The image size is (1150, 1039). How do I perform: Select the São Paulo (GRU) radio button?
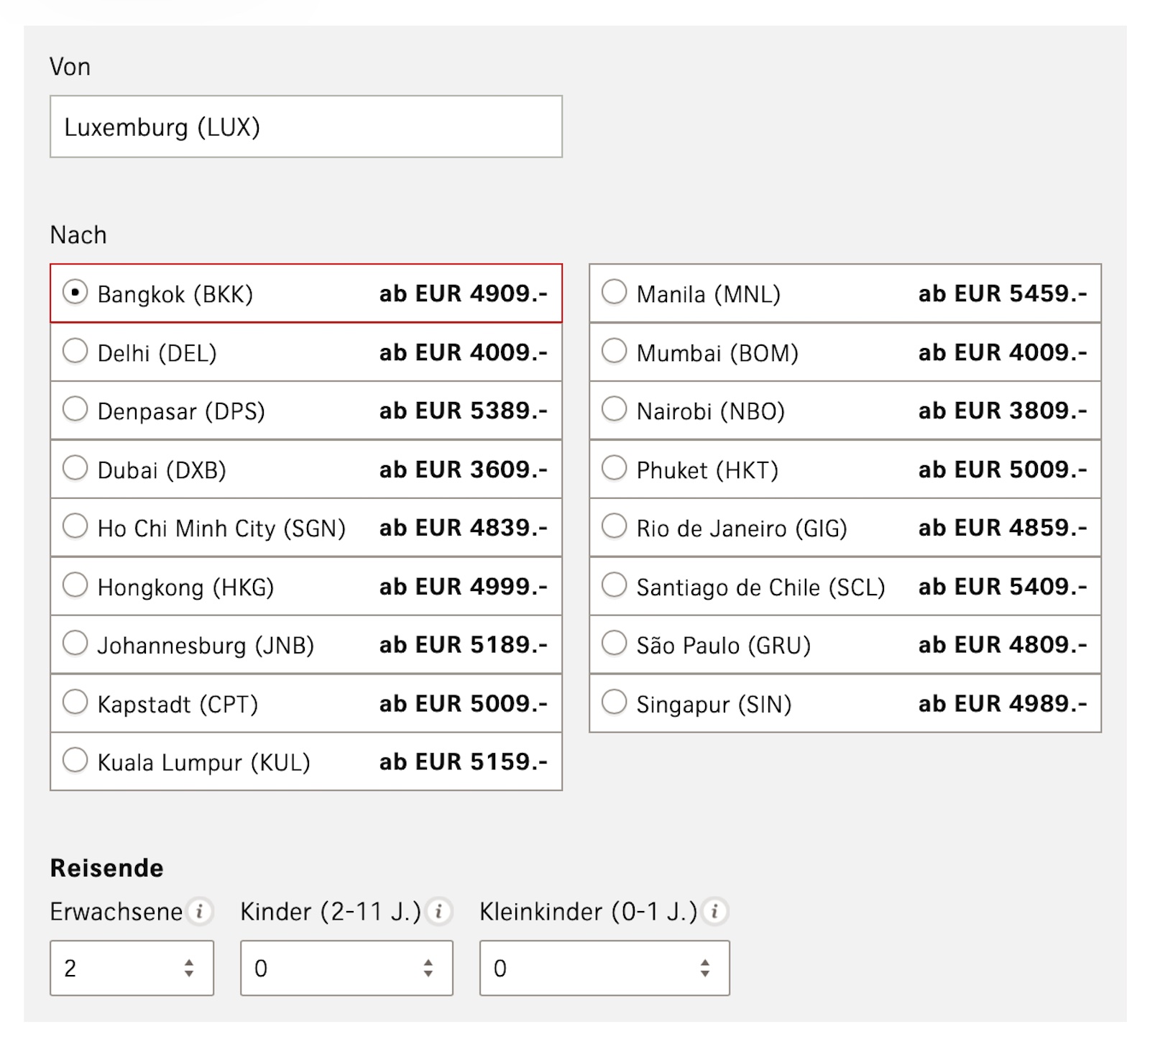pos(614,644)
